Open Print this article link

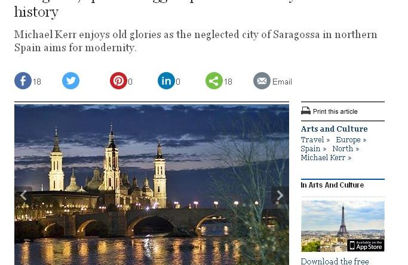pyautogui.click(x=335, y=111)
